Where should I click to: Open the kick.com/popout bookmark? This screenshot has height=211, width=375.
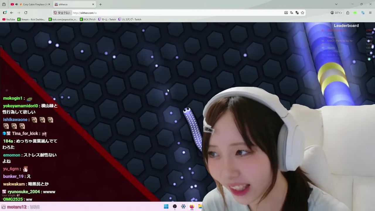(x=63, y=19)
